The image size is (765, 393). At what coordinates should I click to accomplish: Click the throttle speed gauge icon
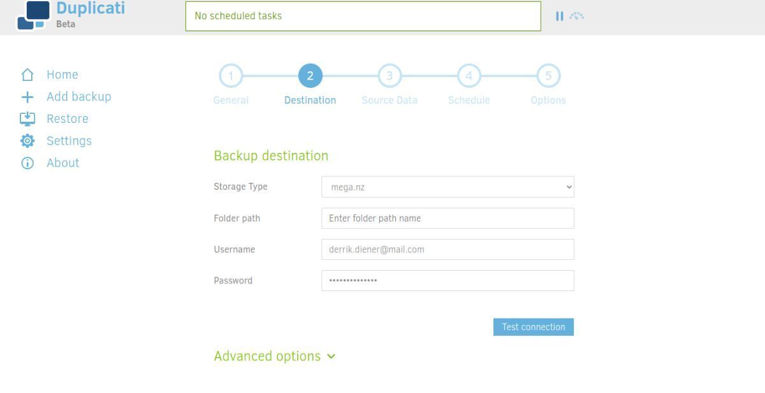tap(577, 16)
